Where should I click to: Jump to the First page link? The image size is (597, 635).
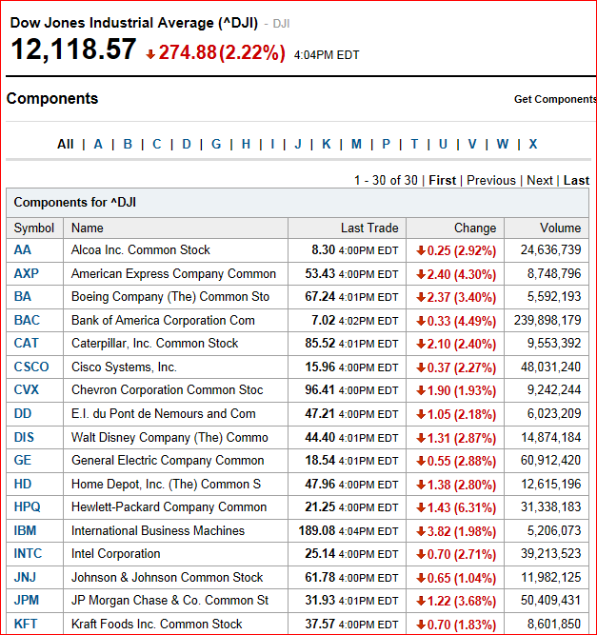[x=443, y=180]
